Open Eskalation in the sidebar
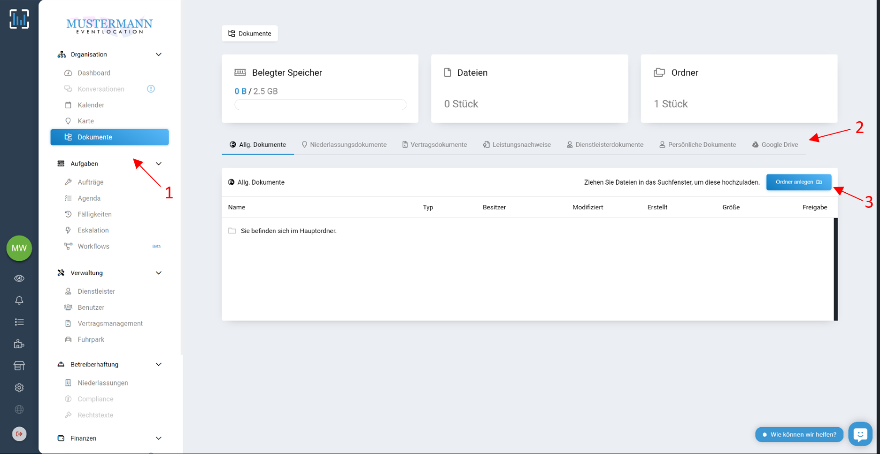This screenshot has width=881, height=455. click(93, 230)
